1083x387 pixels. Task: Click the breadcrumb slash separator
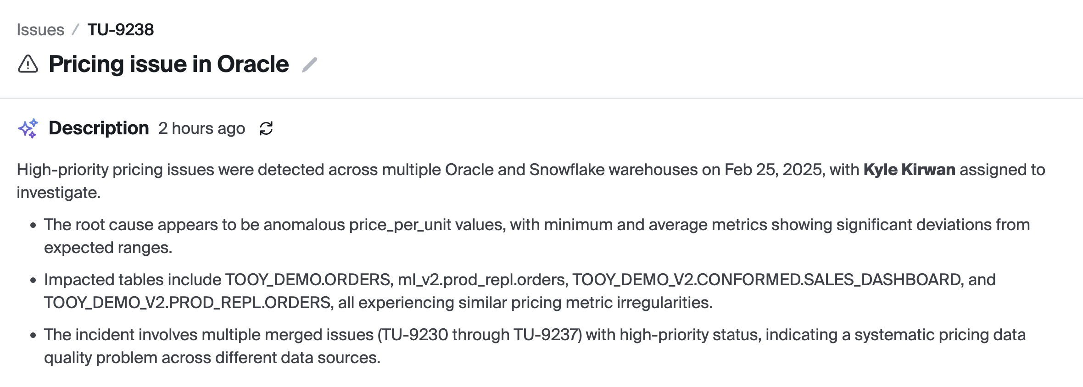click(x=76, y=30)
